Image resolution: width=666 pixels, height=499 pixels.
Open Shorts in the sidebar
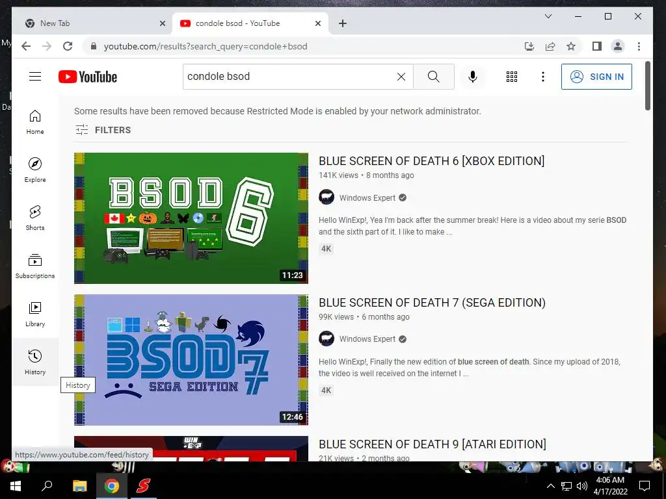pos(35,218)
